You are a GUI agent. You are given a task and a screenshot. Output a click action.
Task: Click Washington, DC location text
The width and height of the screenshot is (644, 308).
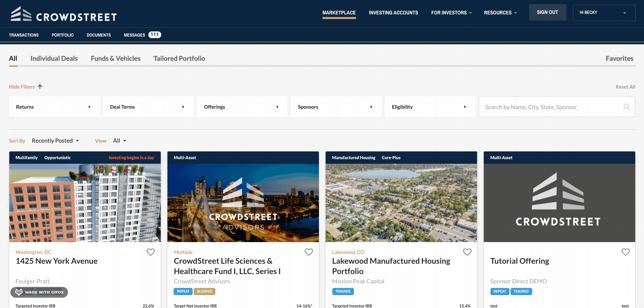pyautogui.click(x=33, y=252)
